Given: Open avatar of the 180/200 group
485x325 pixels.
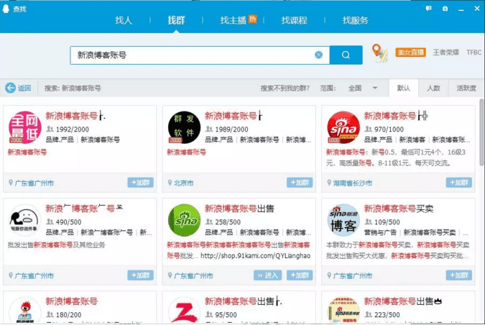Looking at the screenshot, I should [25, 310].
